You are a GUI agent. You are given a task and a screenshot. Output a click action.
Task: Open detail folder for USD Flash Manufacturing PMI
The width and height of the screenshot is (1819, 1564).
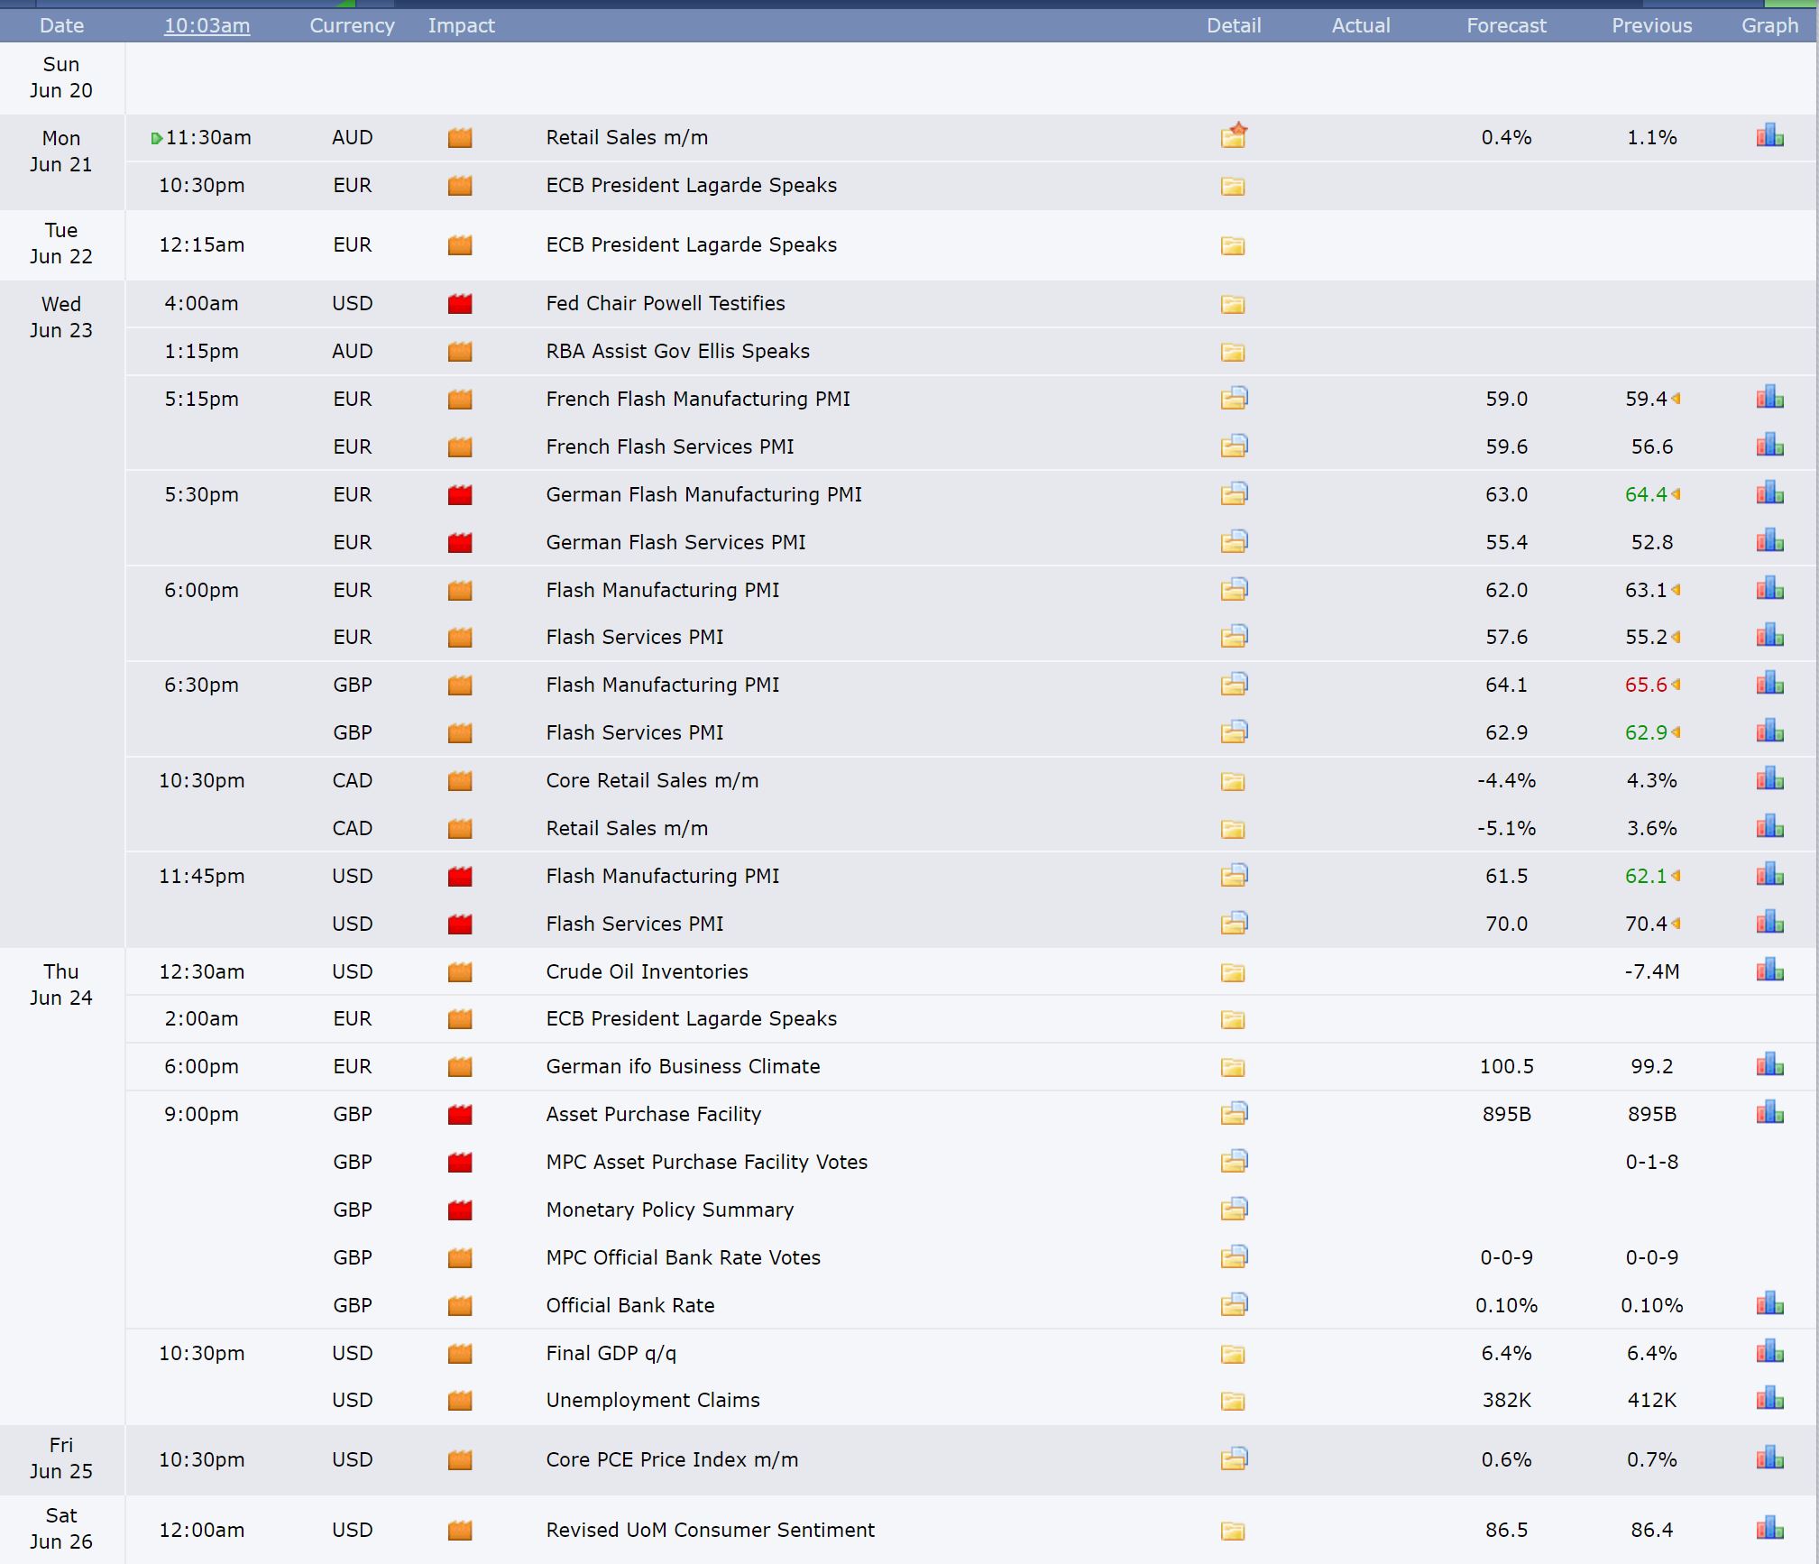[1234, 875]
